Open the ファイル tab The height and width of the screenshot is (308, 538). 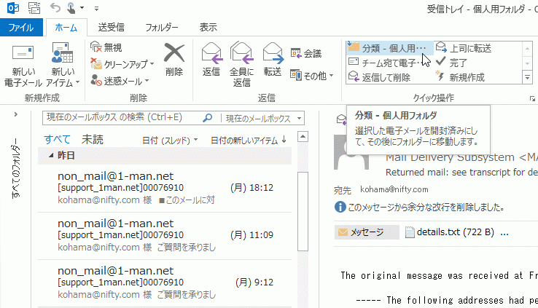click(x=21, y=28)
